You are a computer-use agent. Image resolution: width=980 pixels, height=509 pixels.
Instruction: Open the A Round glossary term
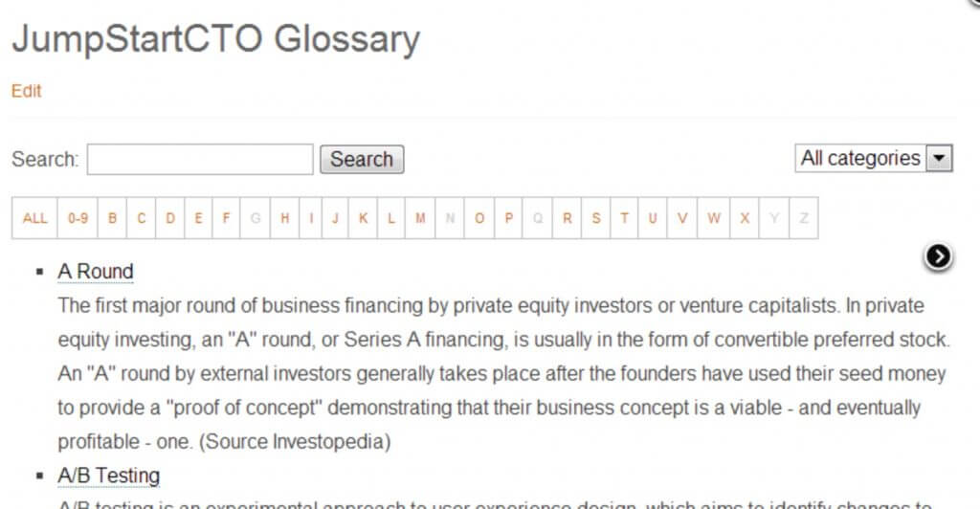point(95,272)
